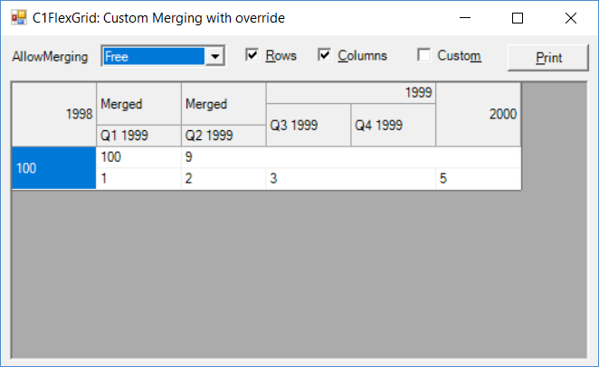Click the Free combo box field
This screenshot has height=367, width=599.
pyautogui.click(x=154, y=57)
